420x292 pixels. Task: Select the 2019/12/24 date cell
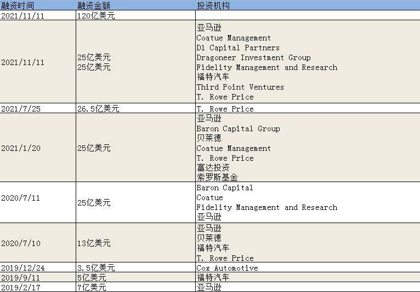[22, 268]
